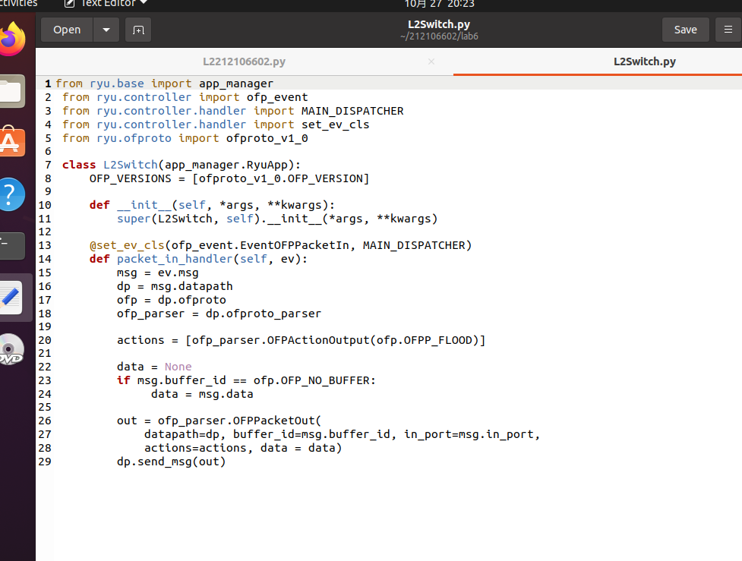
Task: Open the DVD disc dock icon
Action: 11,349
